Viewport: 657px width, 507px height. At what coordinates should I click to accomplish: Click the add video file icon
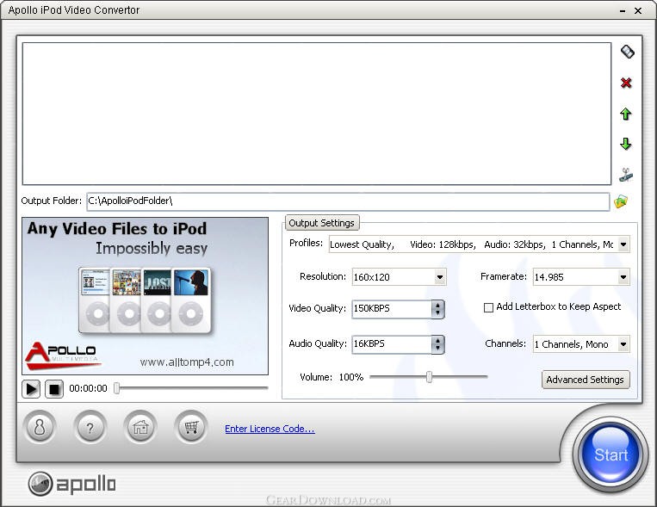tap(627, 52)
